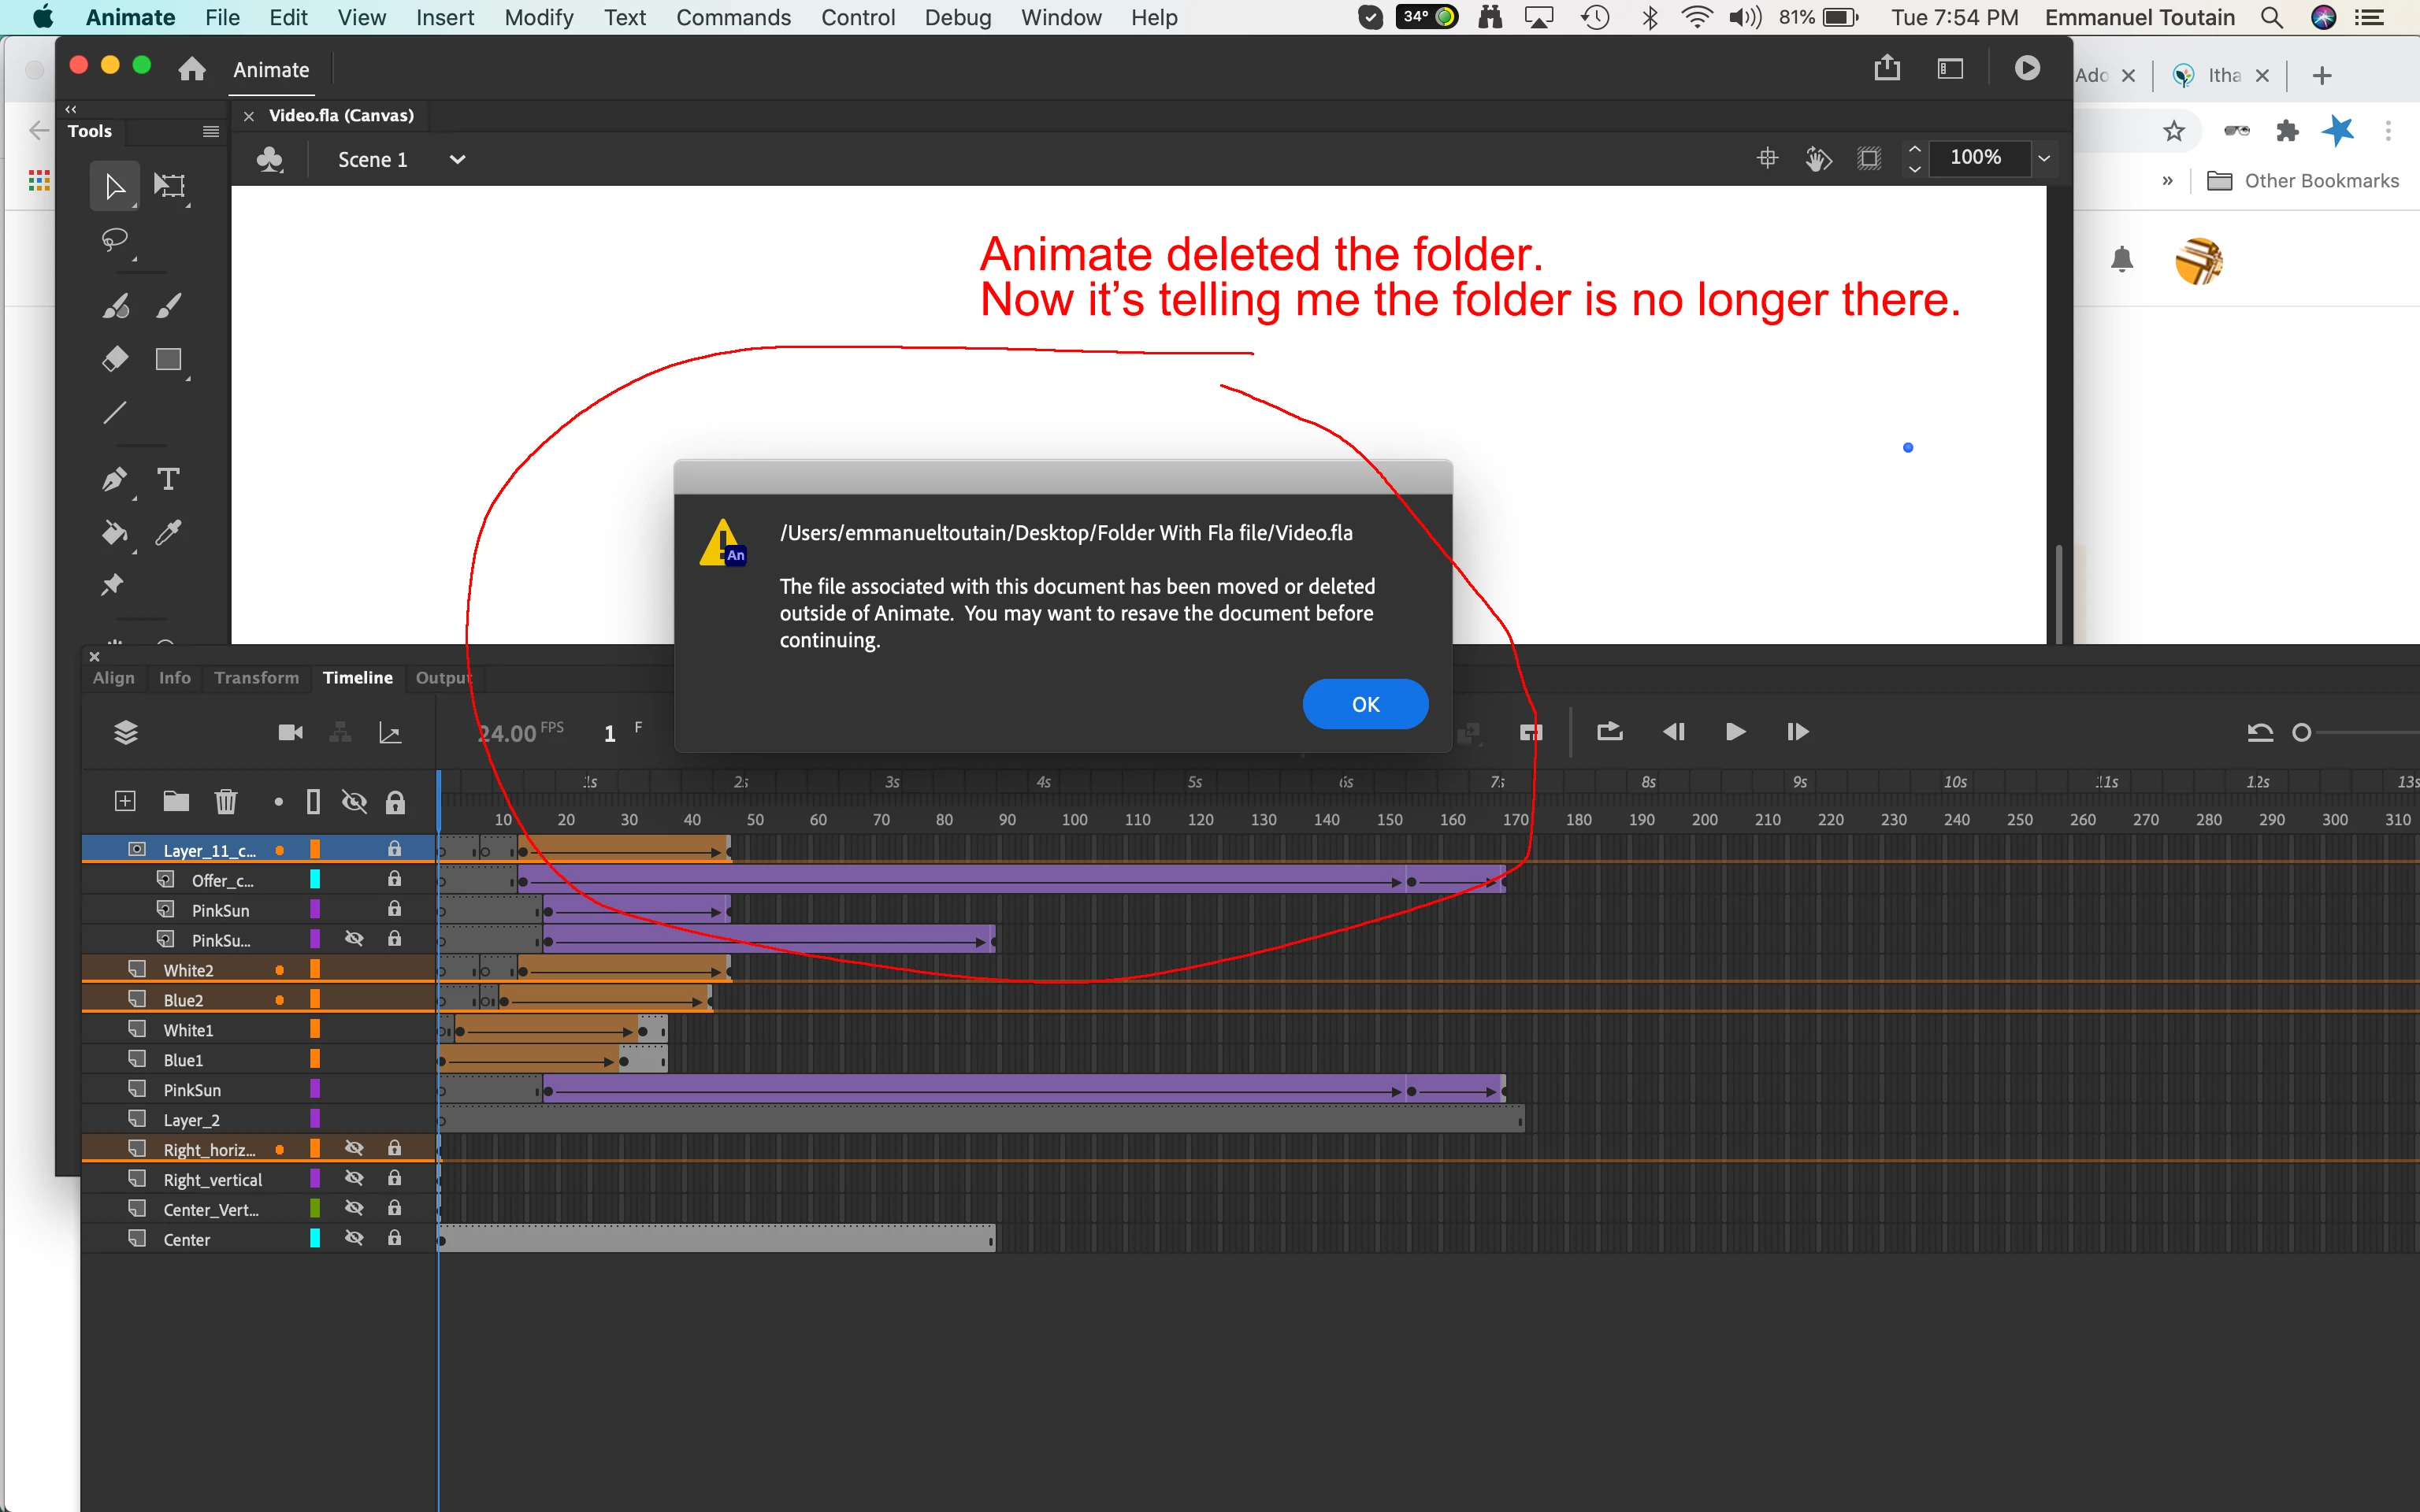Switch to the Transform tab
Screen dimensions: 2420x1512
click(256, 677)
